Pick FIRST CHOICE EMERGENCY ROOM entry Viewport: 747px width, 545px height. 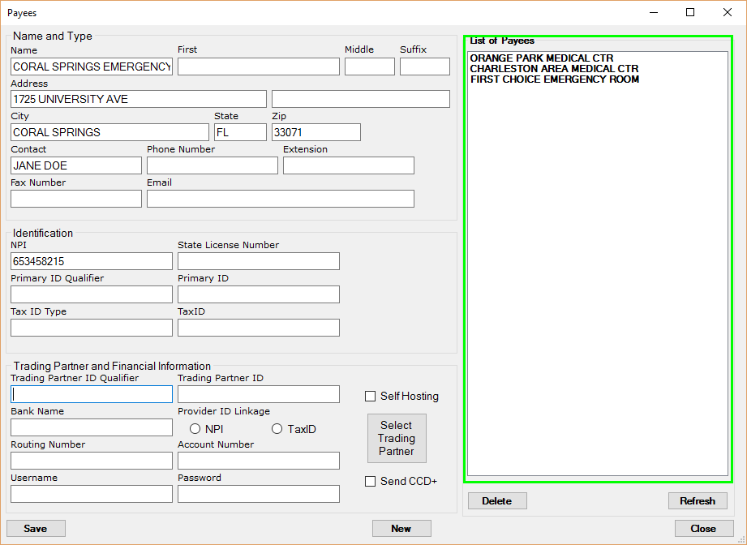click(555, 79)
